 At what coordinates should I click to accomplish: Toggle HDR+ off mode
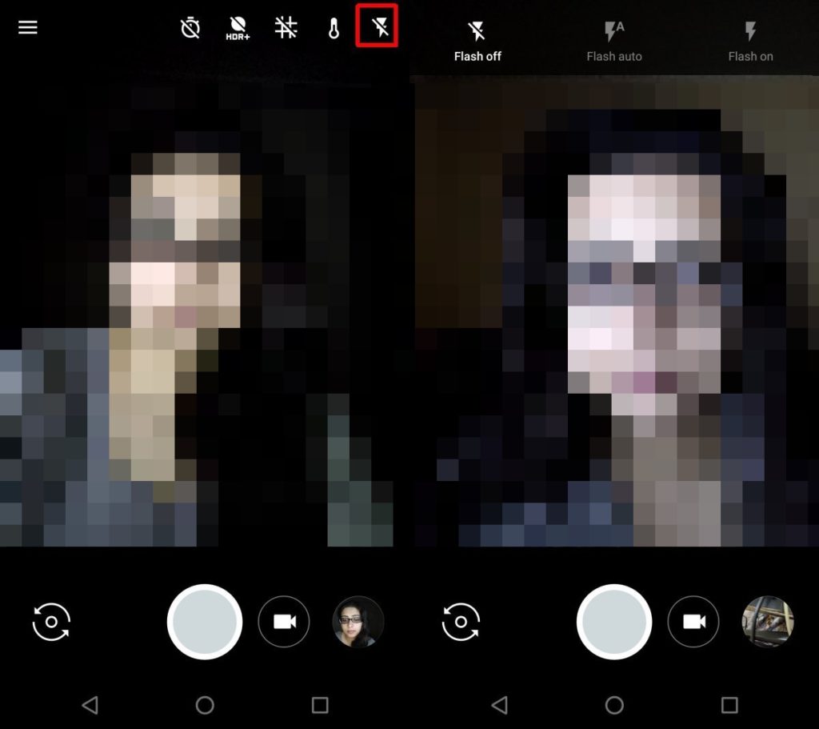[238, 28]
